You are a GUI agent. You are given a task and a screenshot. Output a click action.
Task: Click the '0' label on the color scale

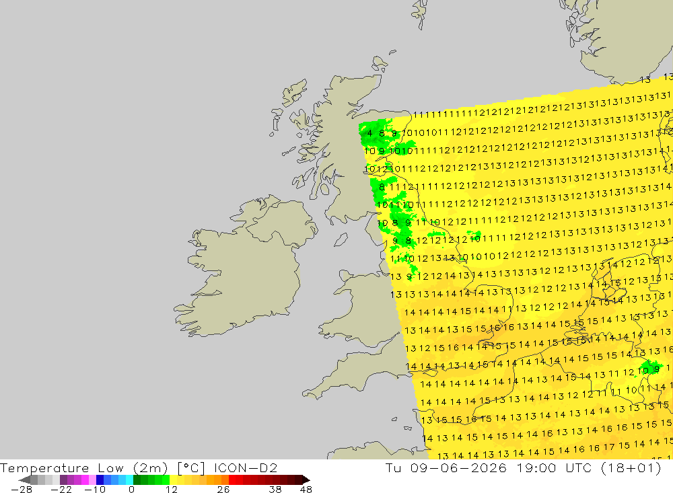(x=131, y=490)
